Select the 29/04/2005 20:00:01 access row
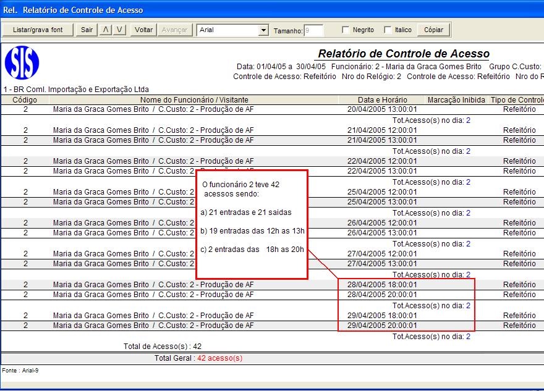544x391 pixels. pyautogui.click(x=272, y=326)
